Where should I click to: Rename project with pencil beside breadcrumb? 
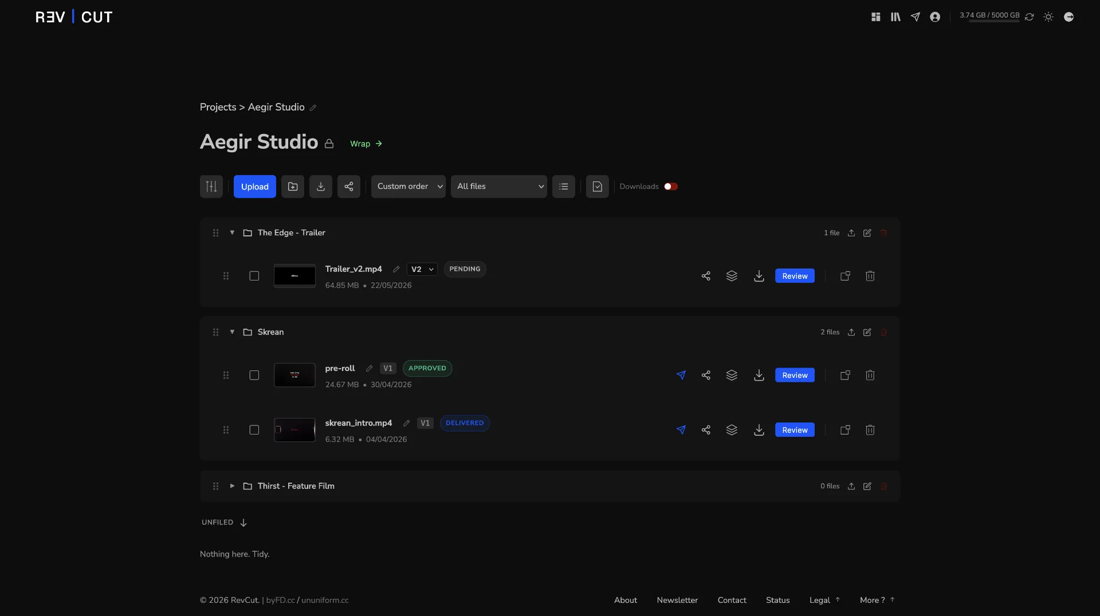coord(313,108)
